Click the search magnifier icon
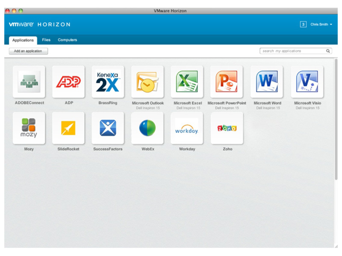Screen dimensions: 342x256 (328, 51)
